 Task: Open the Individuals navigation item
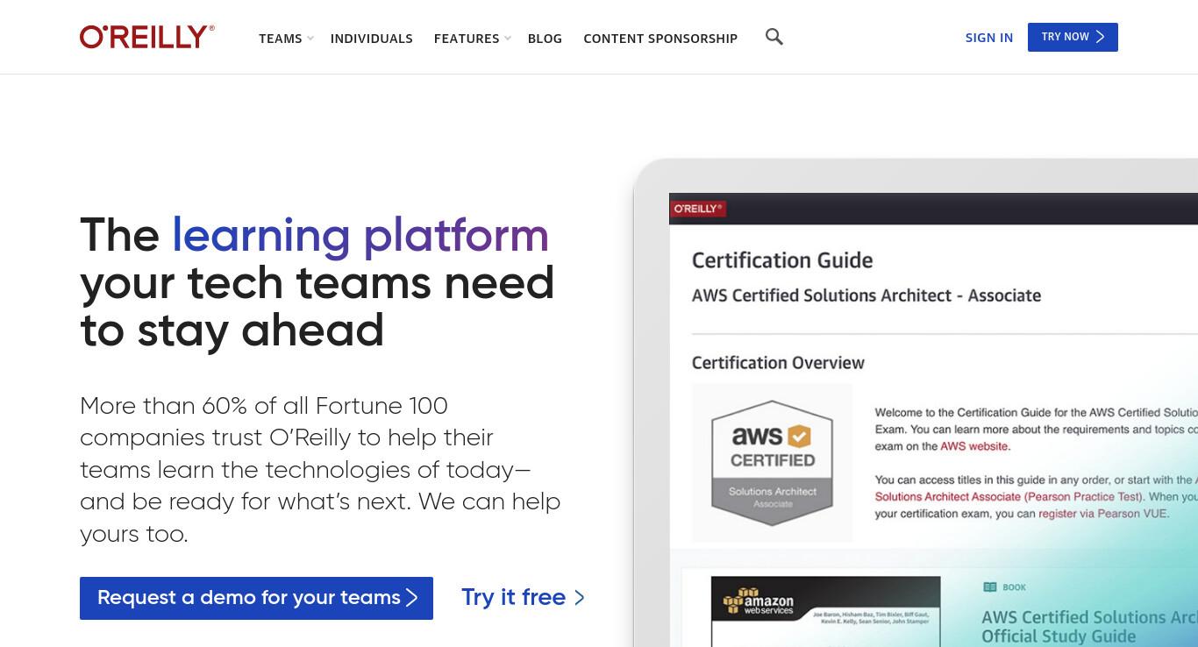[372, 39]
